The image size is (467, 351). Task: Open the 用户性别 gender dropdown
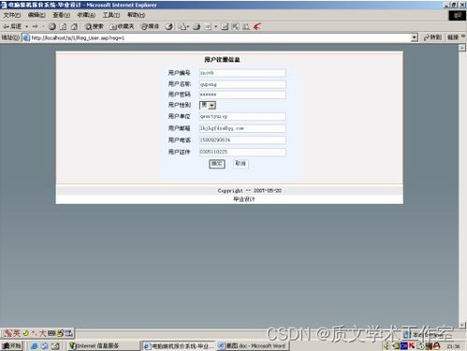[x=208, y=105]
